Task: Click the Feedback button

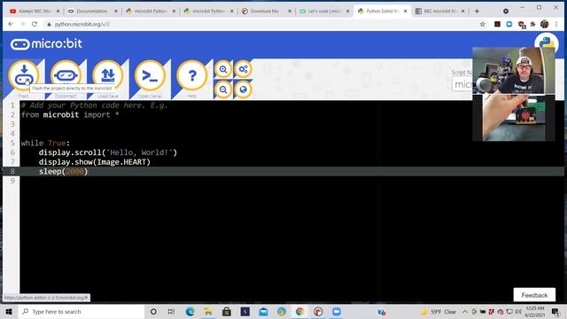Action: (534, 295)
